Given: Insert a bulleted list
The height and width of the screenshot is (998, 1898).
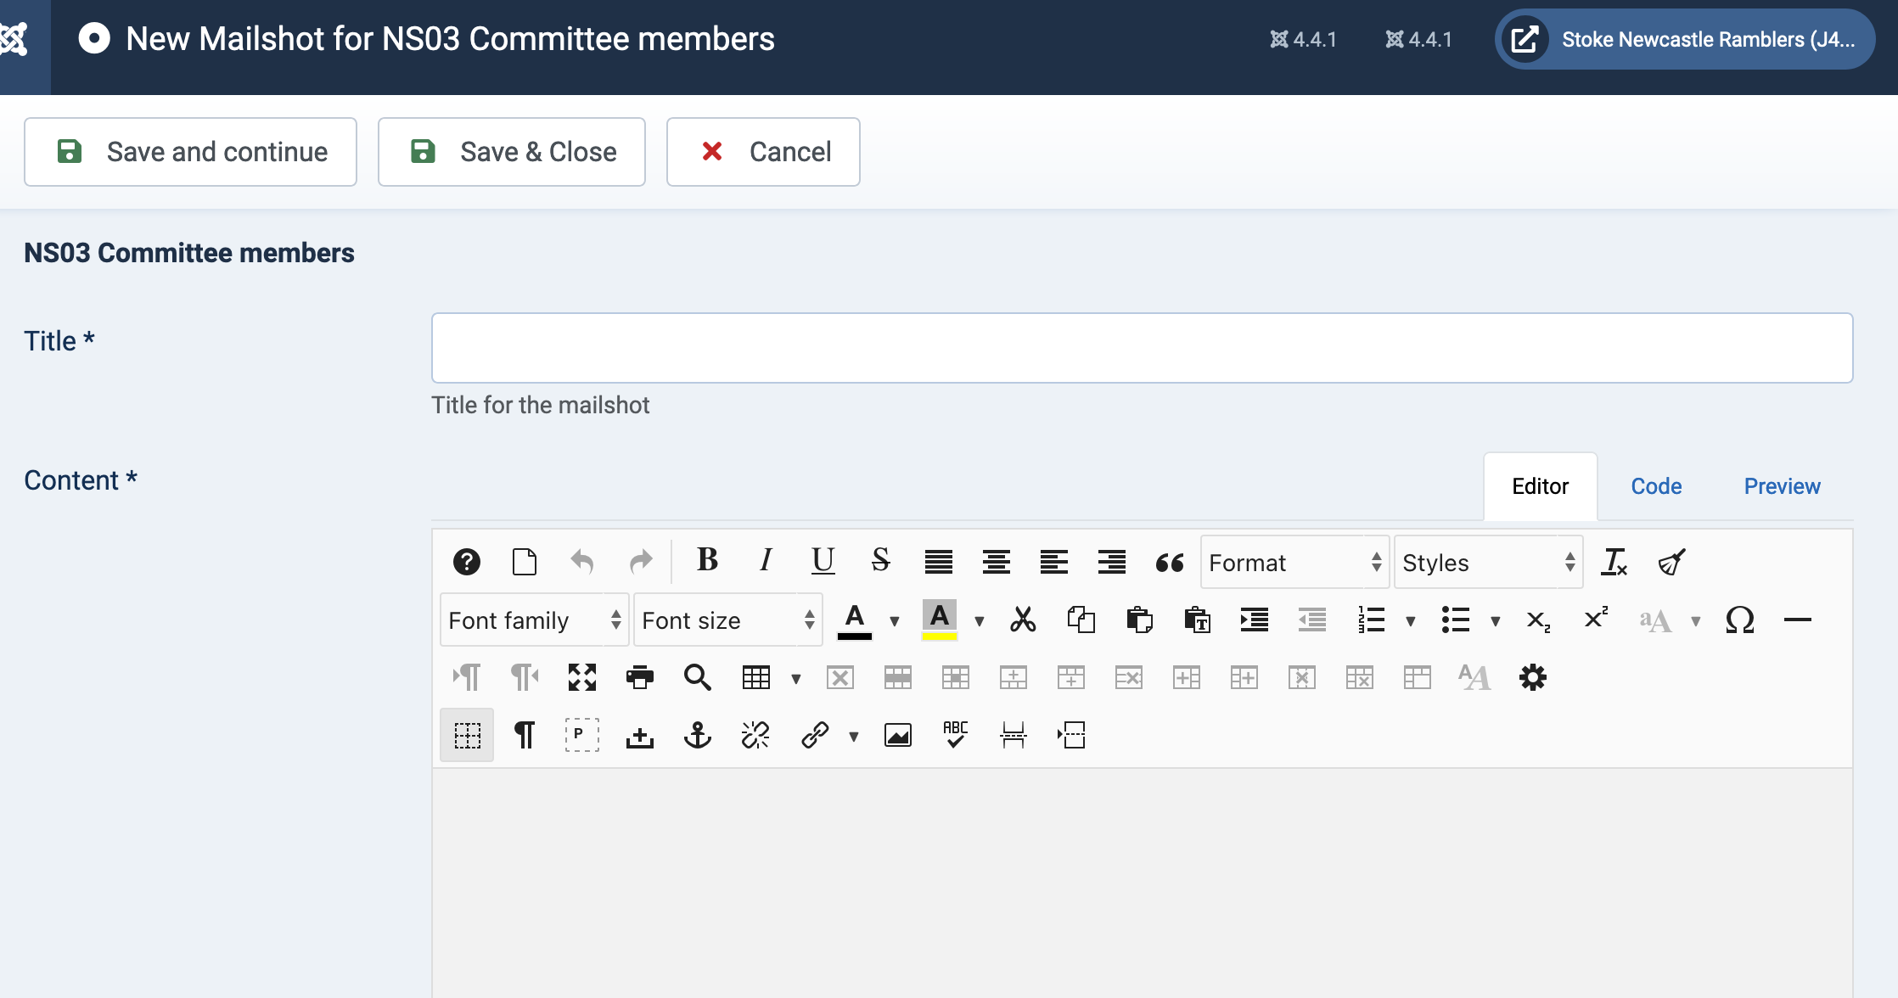Looking at the screenshot, I should [1456, 620].
